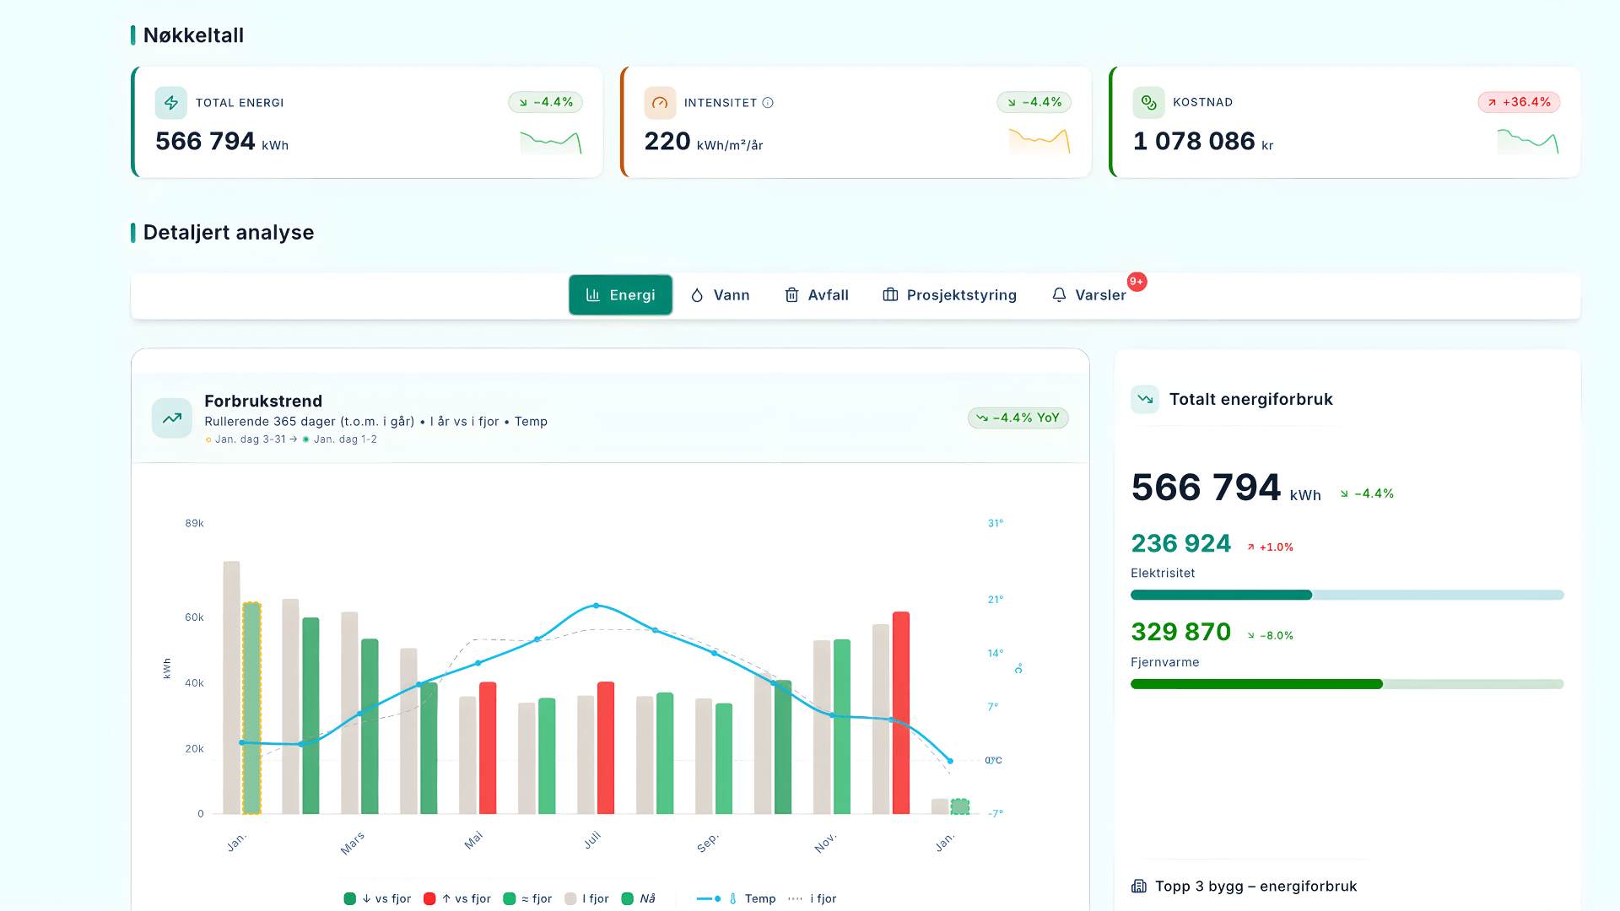
Task: Open the Varsler tab
Action: (x=1088, y=295)
